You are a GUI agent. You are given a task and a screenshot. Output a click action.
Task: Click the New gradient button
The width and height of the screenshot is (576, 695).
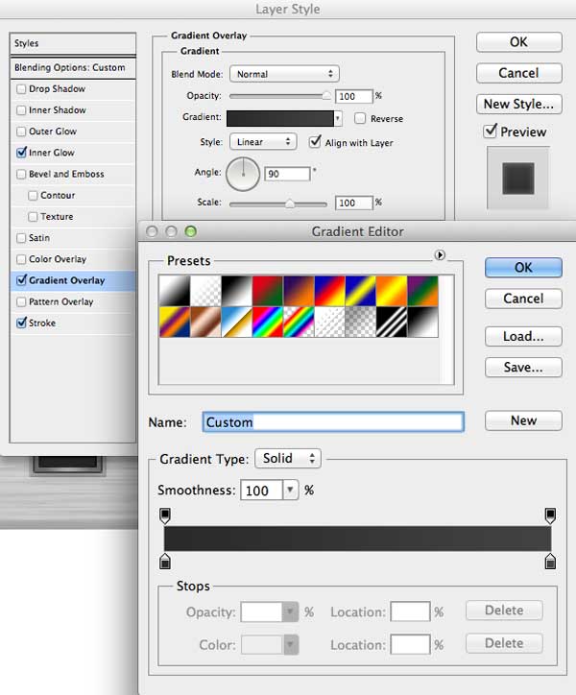pyautogui.click(x=523, y=420)
